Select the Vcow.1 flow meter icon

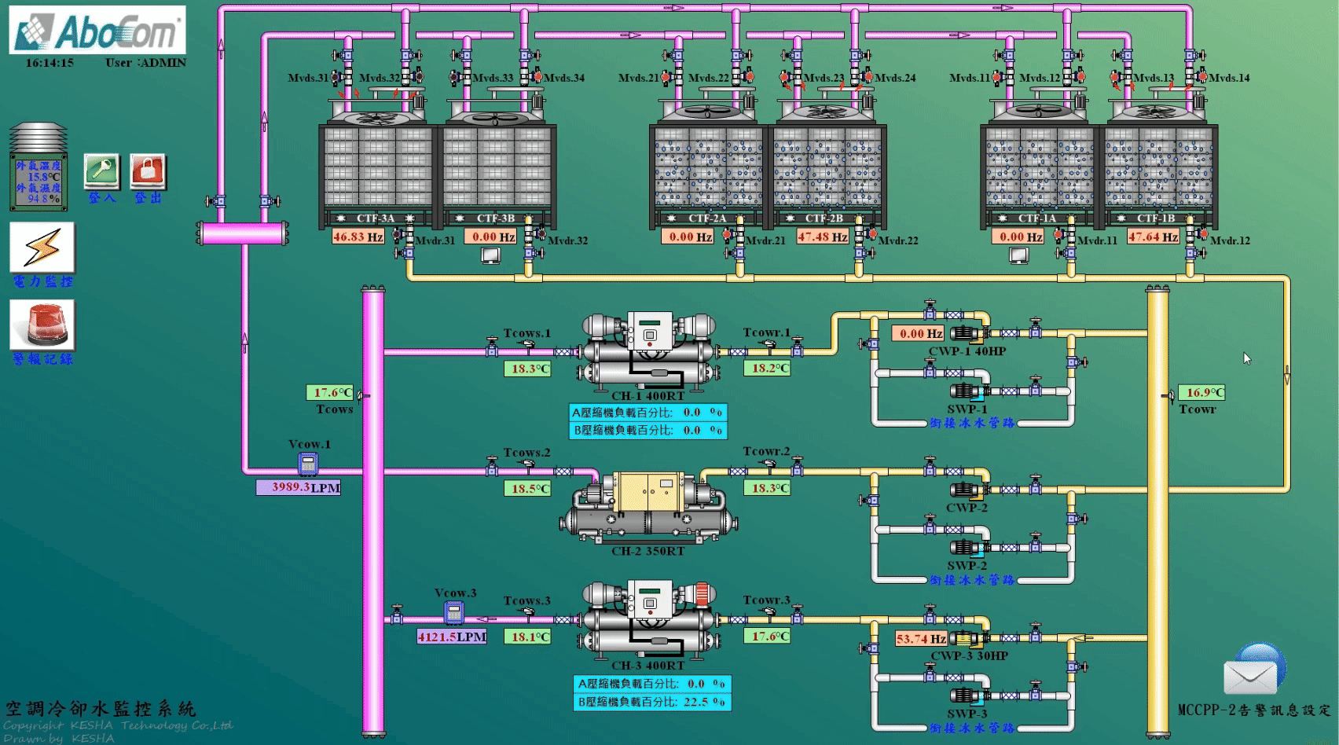pos(308,464)
